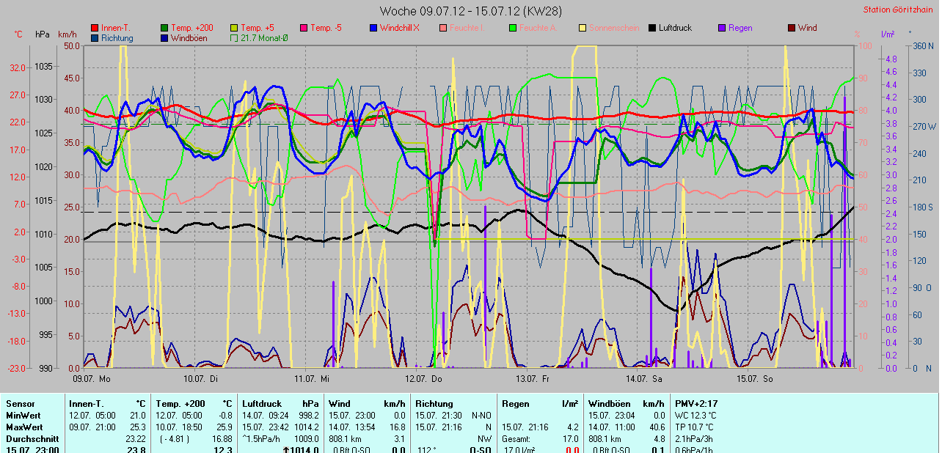Click the dark red Wind legend swatch
Viewport: 942px width, 453px height.
point(792,28)
